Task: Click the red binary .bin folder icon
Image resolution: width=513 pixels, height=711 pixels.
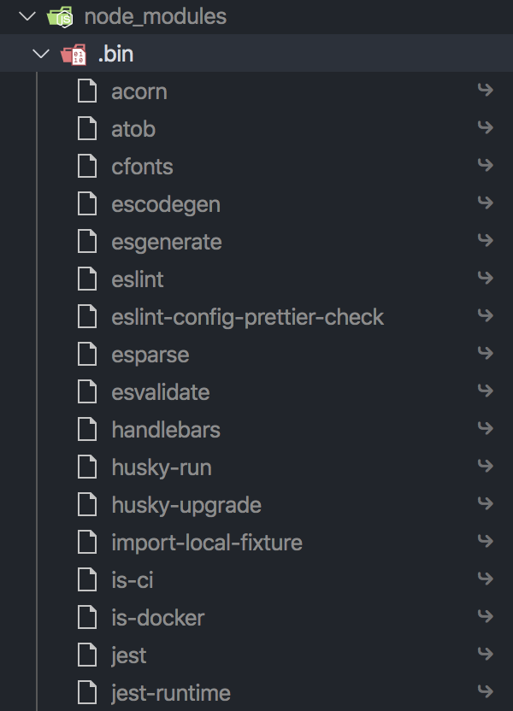Action: [x=74, y=55]
